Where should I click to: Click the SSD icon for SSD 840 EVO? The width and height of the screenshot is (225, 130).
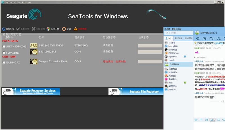tap(33, 46)
